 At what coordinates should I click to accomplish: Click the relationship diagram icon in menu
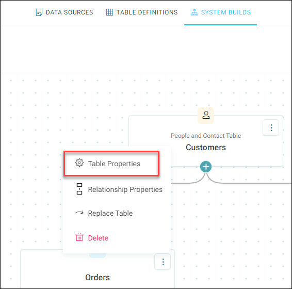coord(79,189)
